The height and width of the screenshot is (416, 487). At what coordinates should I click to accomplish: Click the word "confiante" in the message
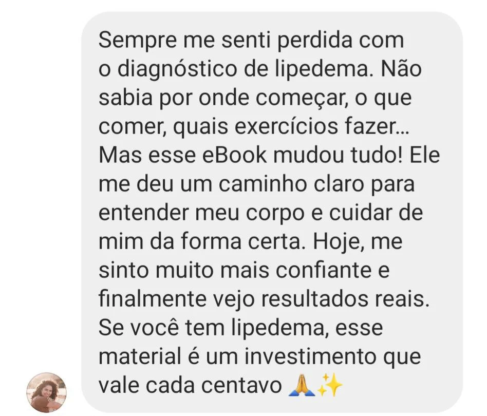[323, 270]
